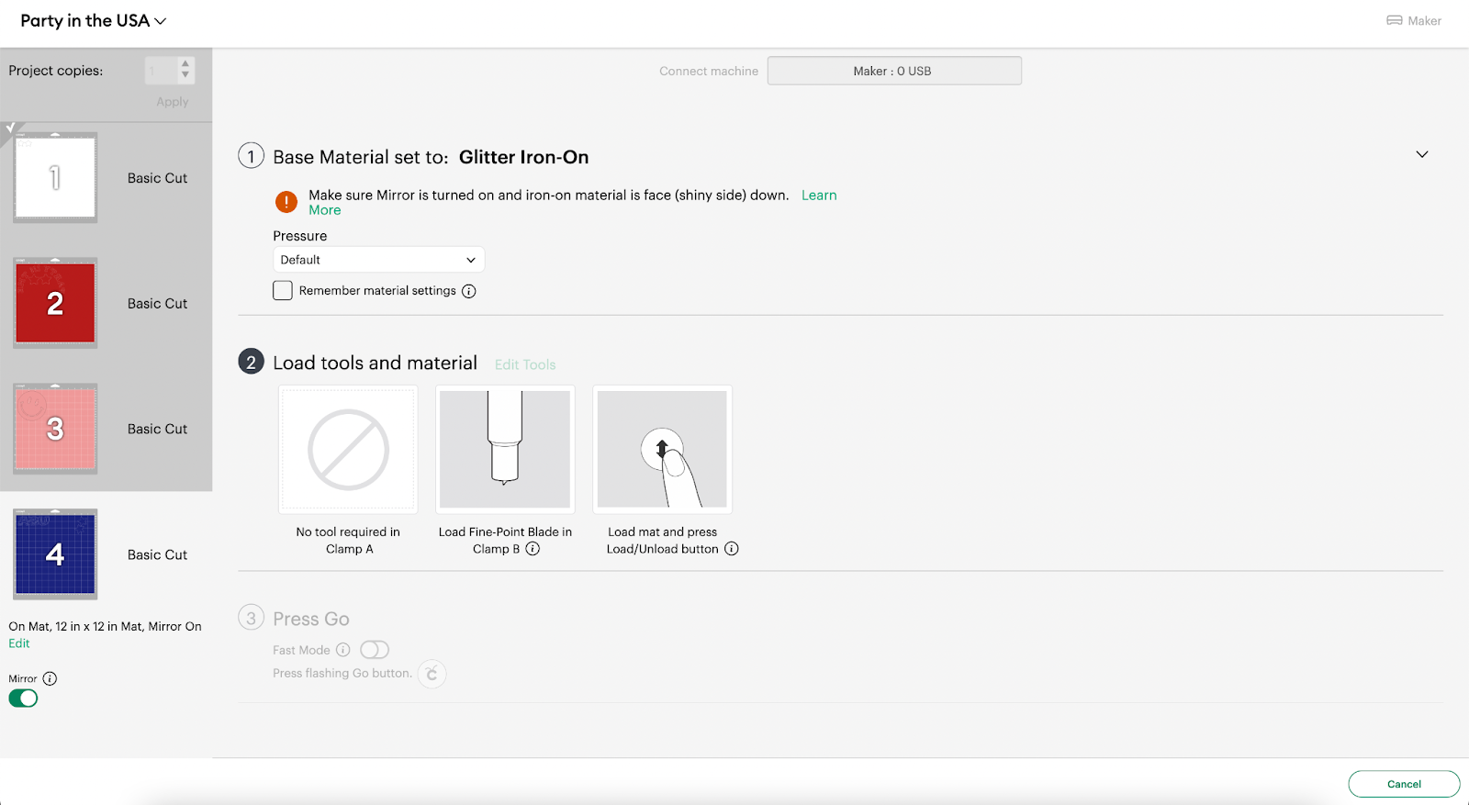Click the Project copies number field
This screenshot has width=1469, height=805.
(161, 71)
